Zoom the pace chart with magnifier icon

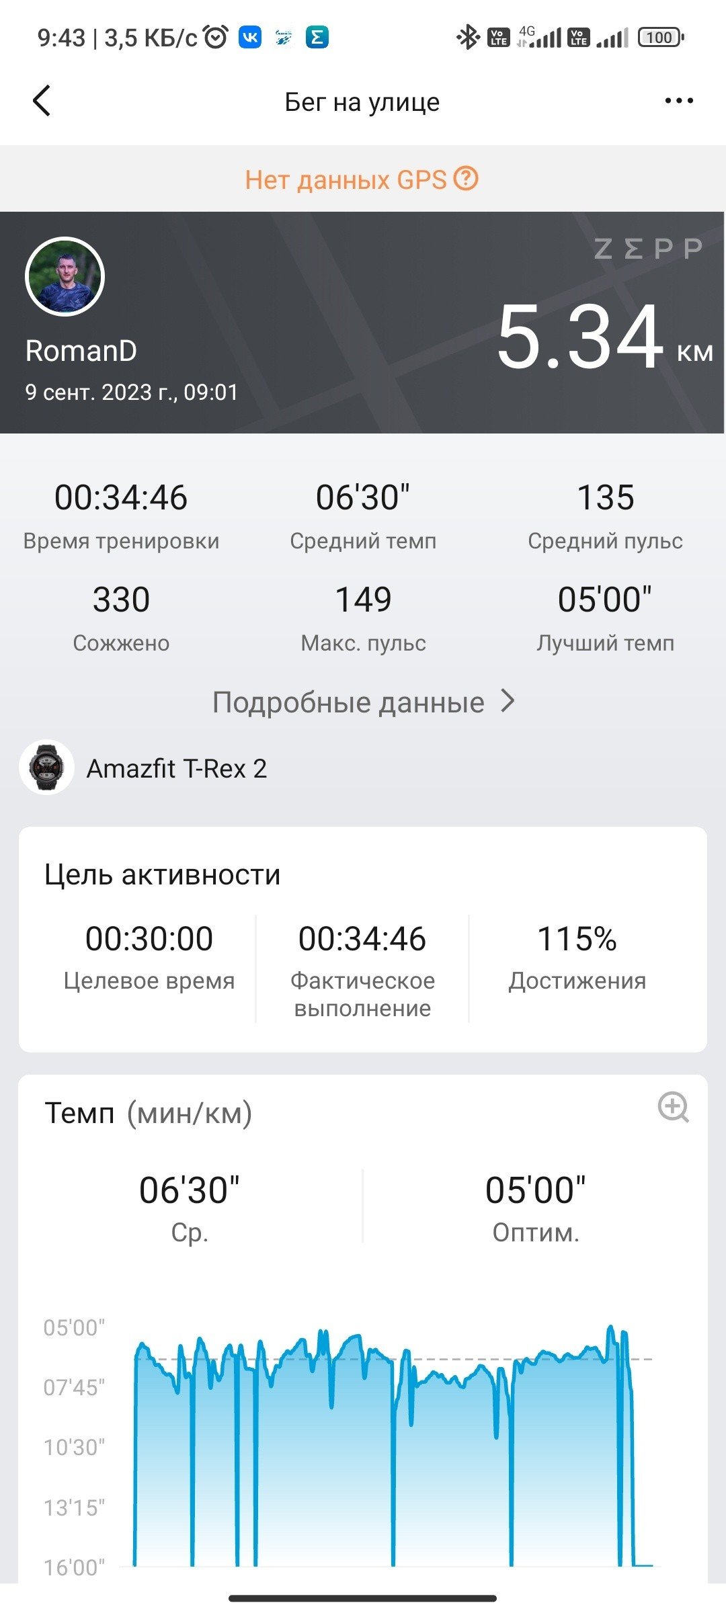pyautogui.click(x=673, y=1107)
